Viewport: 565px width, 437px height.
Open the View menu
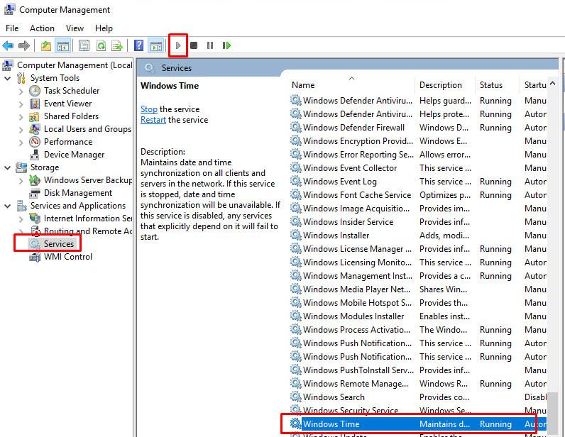coord(75,28)
